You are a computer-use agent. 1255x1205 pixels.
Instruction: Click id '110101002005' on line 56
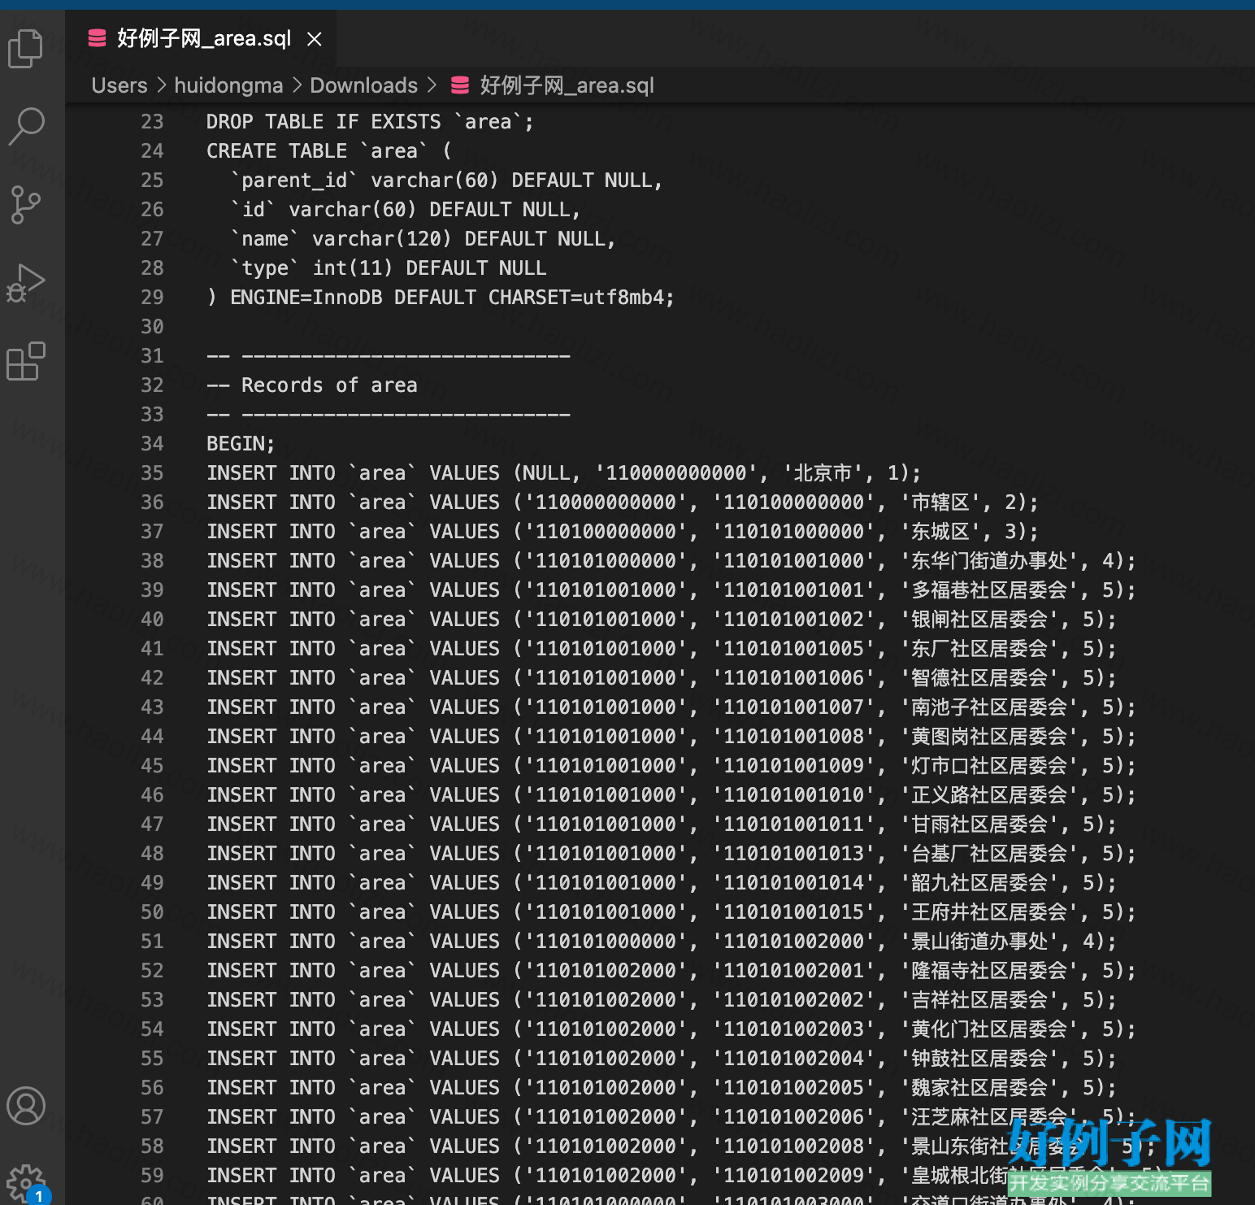[x=794, y=1088]
